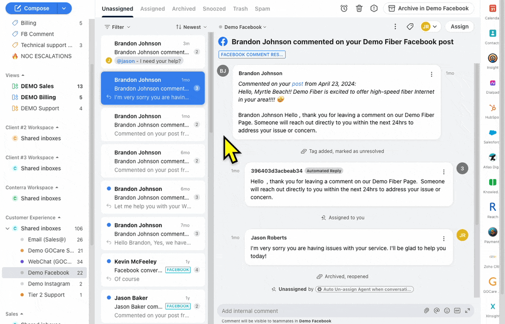The image size is (505, 324).
Task: Open conversation three-dot options menu
Action: 395,26
